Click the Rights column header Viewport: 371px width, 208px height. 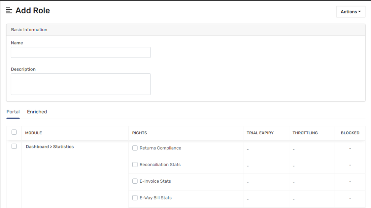(140, 133)
